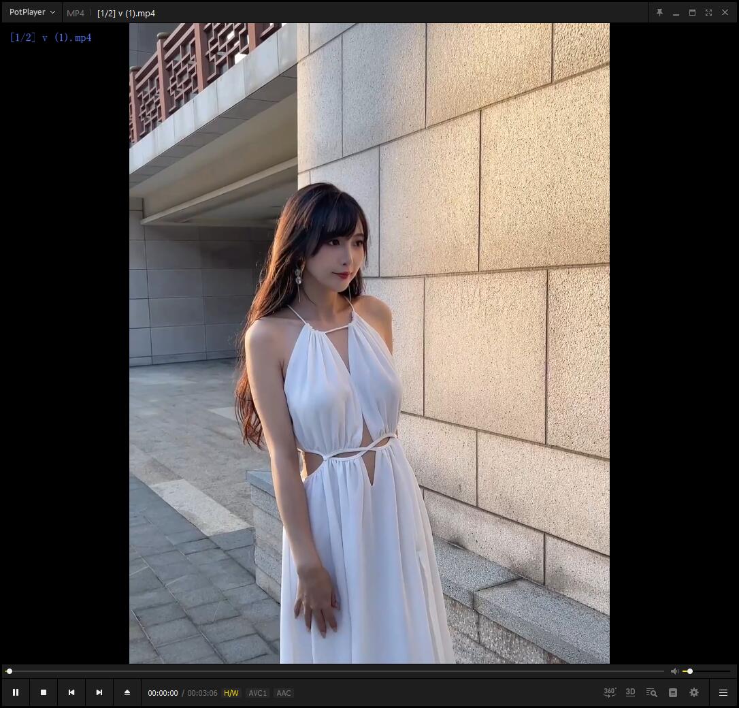Click the MP4 format label in title bar

coord(76,13)
